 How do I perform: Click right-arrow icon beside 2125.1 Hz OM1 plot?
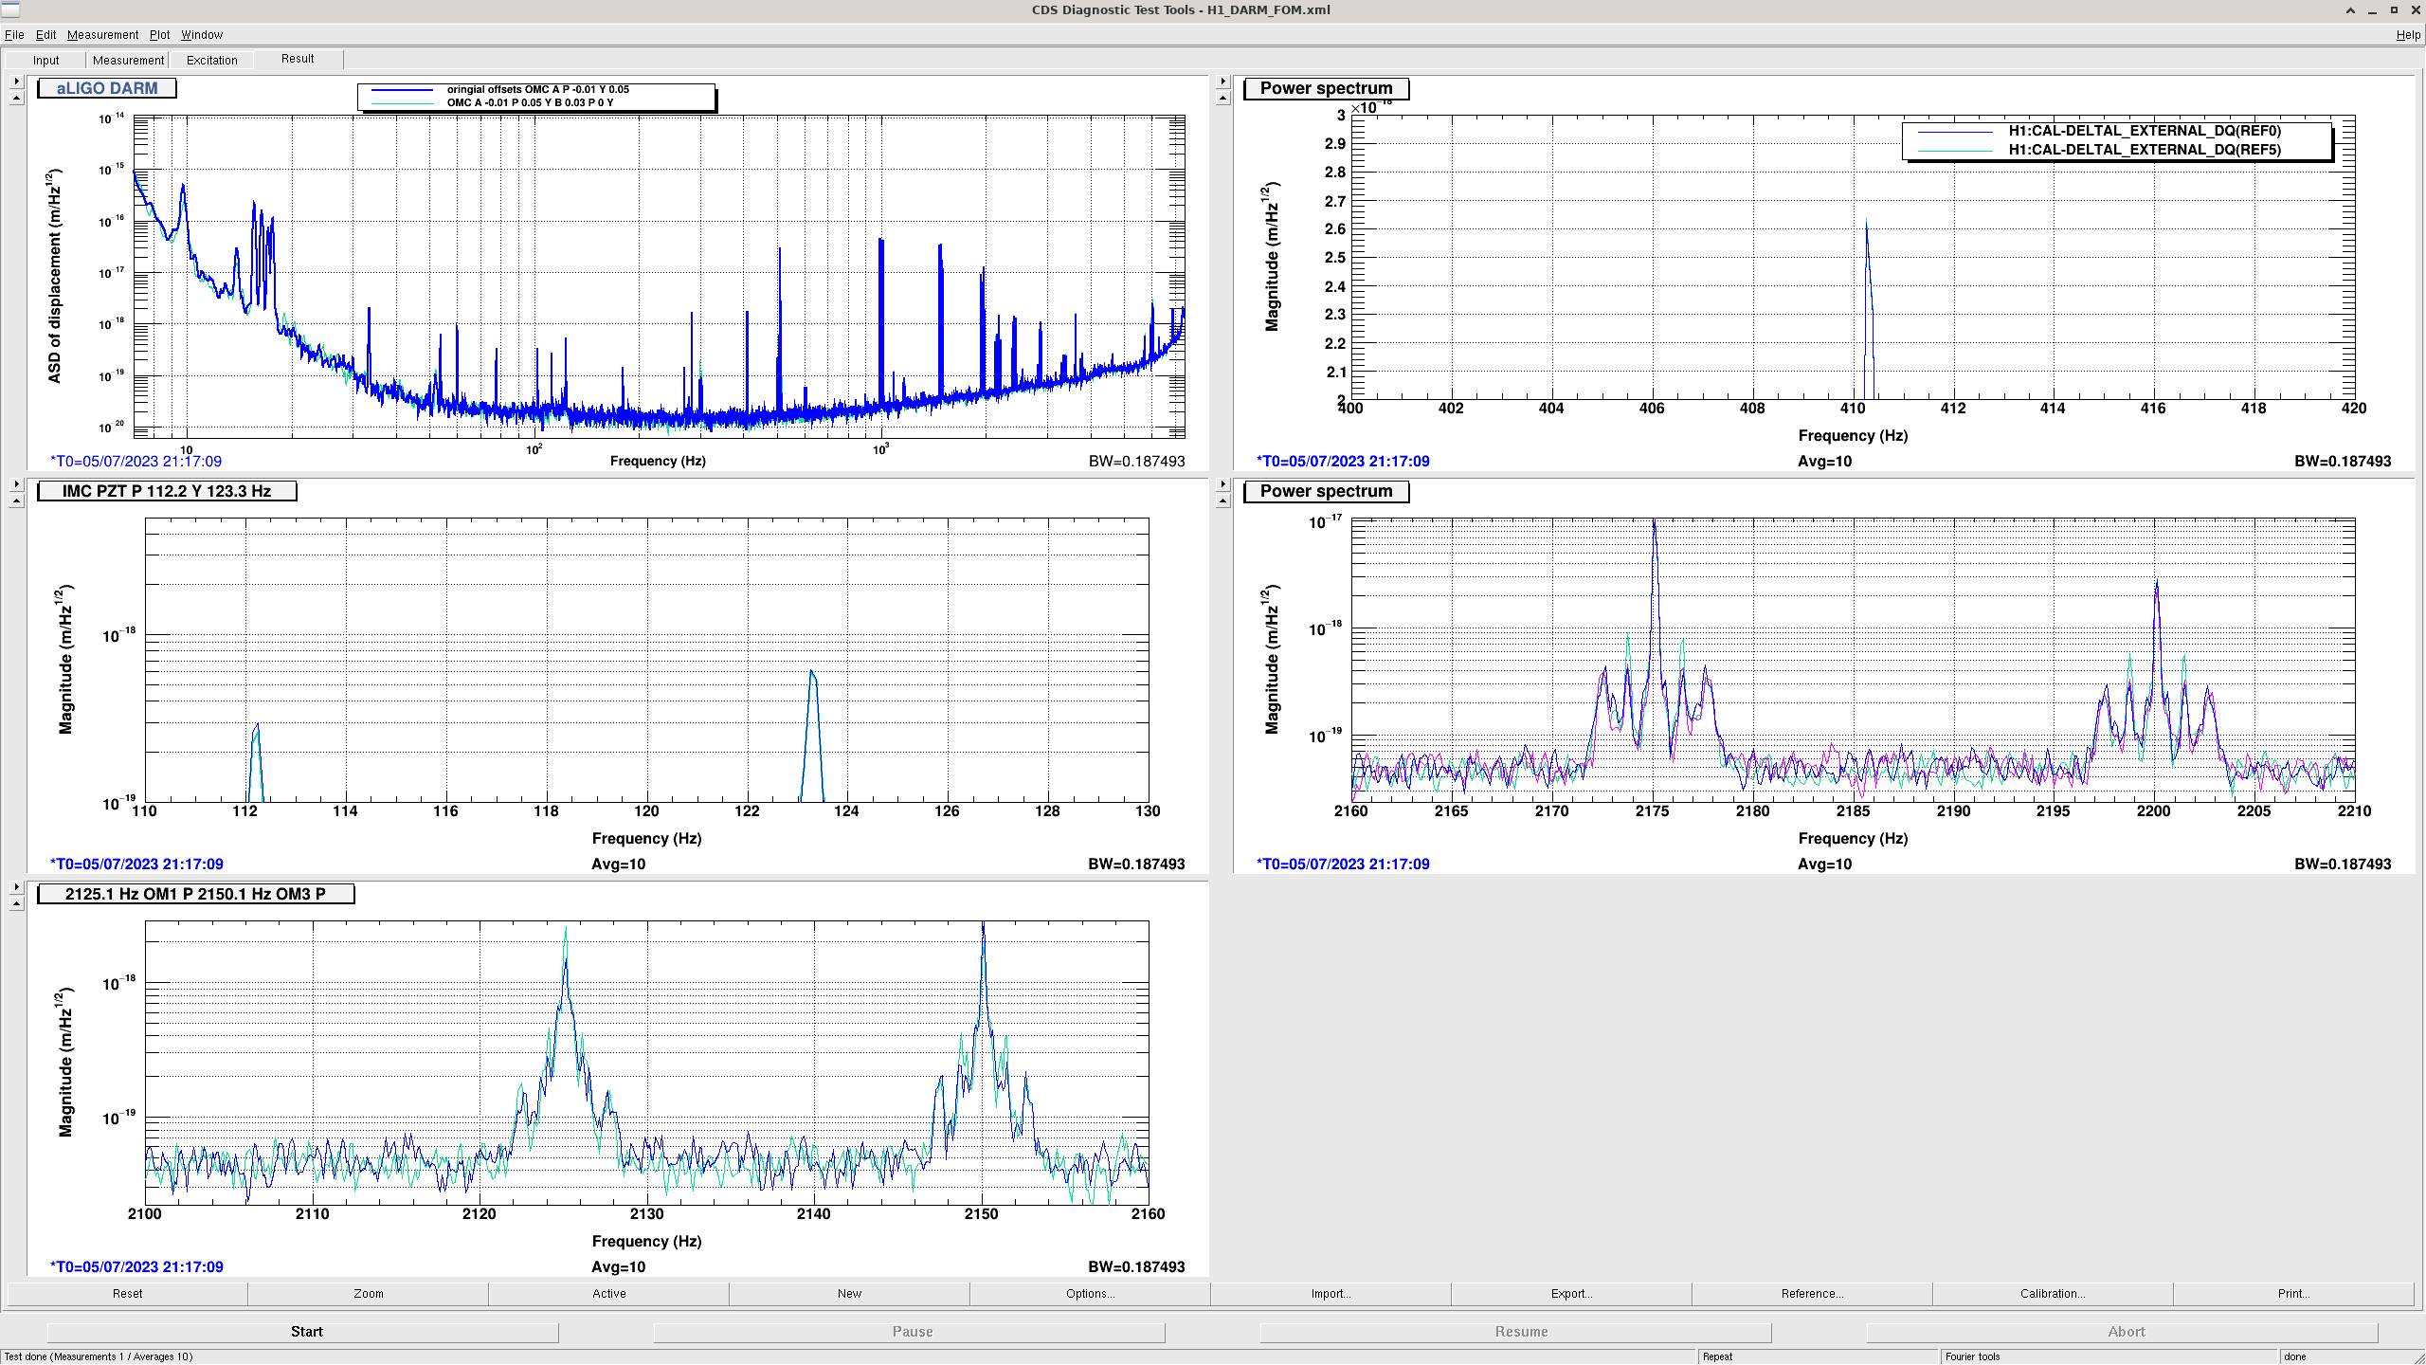pos(16,887)
